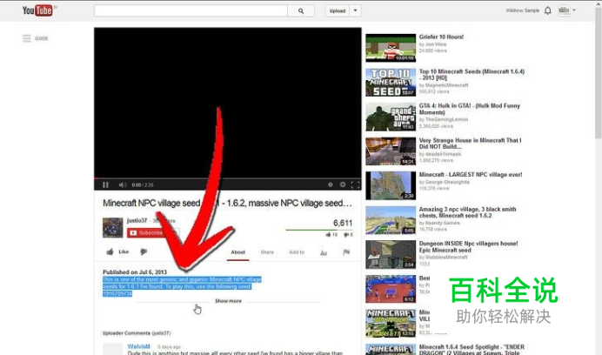The image size is (602, 355).
Task: Click the account avatar in header
Action: click(x=564, y=10)
